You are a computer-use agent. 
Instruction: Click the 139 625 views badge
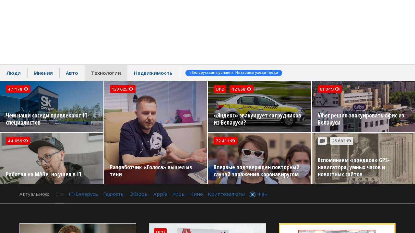click(x=123, y=89)
